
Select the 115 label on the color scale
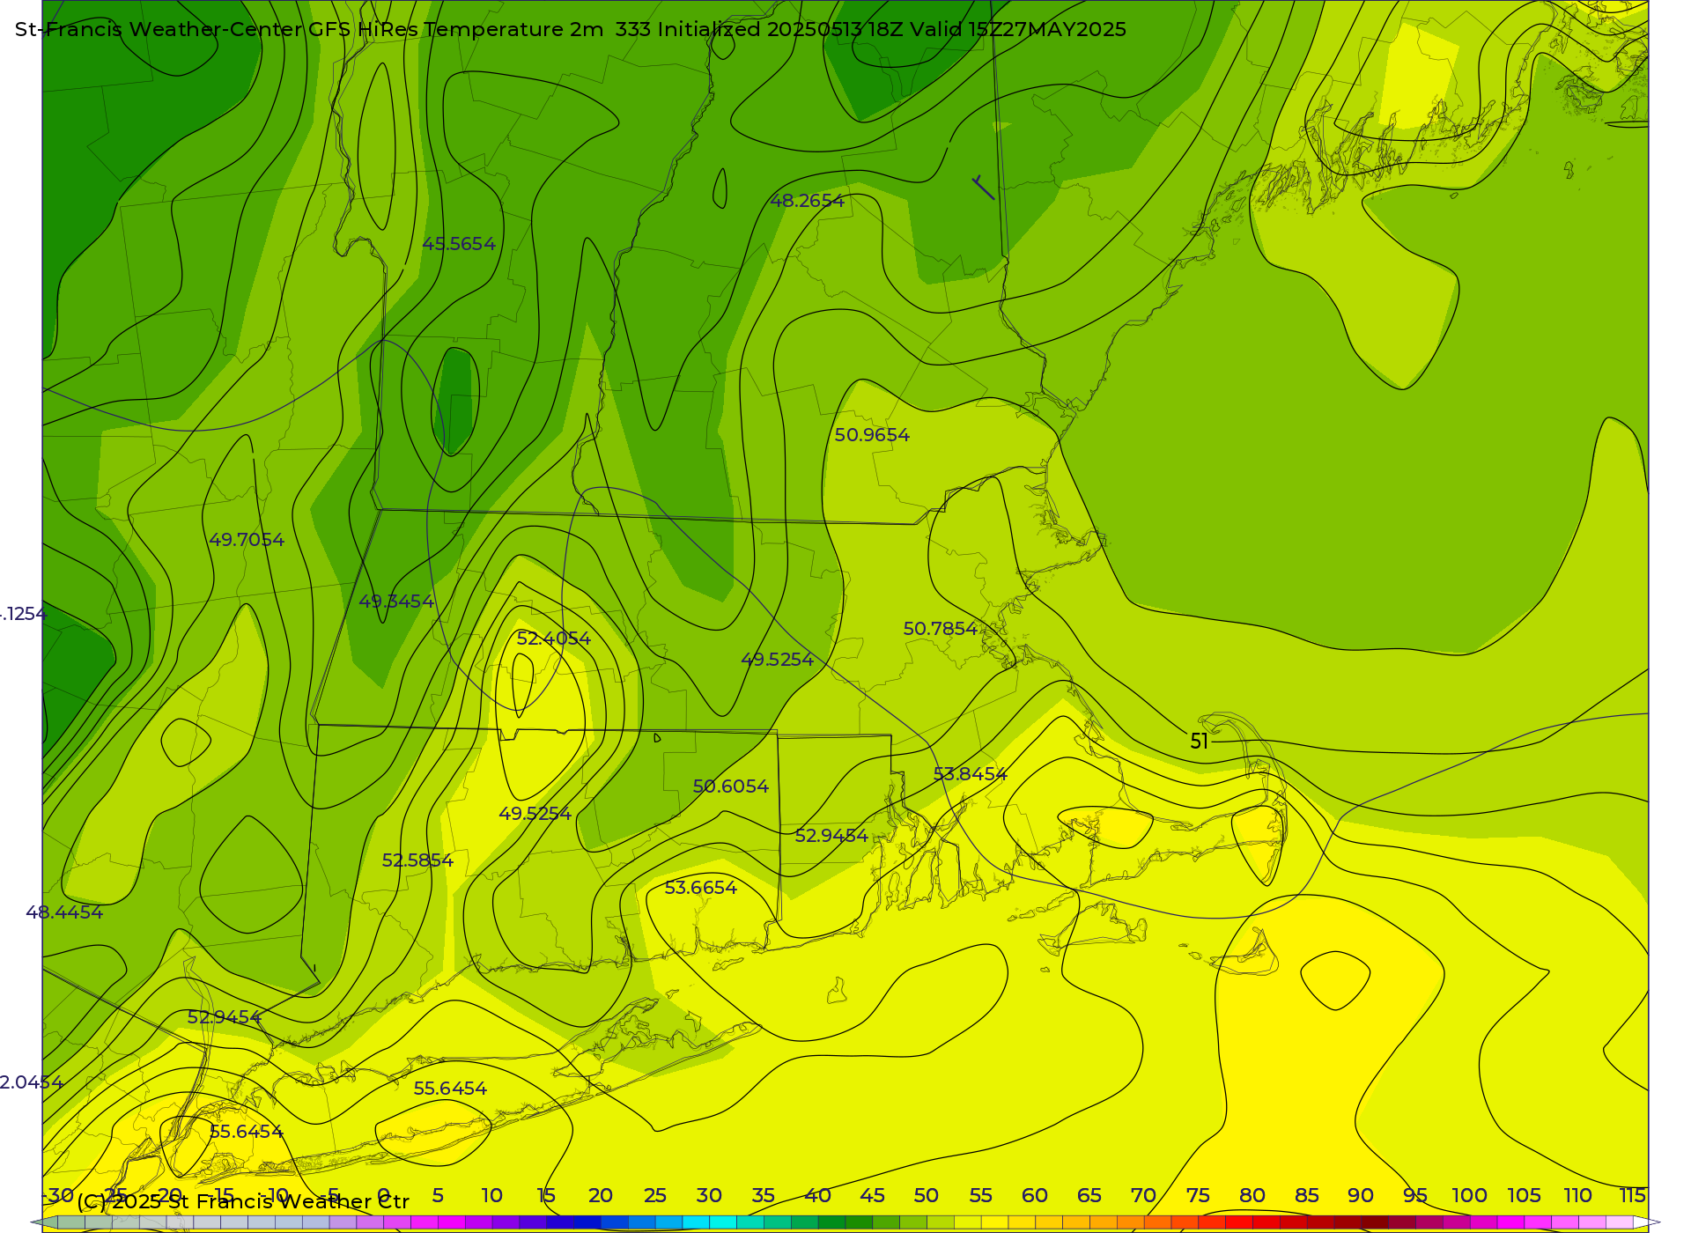(1633, 1196)
